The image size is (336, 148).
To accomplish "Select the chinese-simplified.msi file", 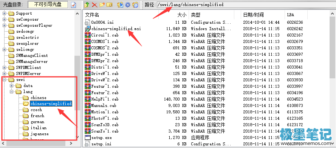I will [116, 29].
